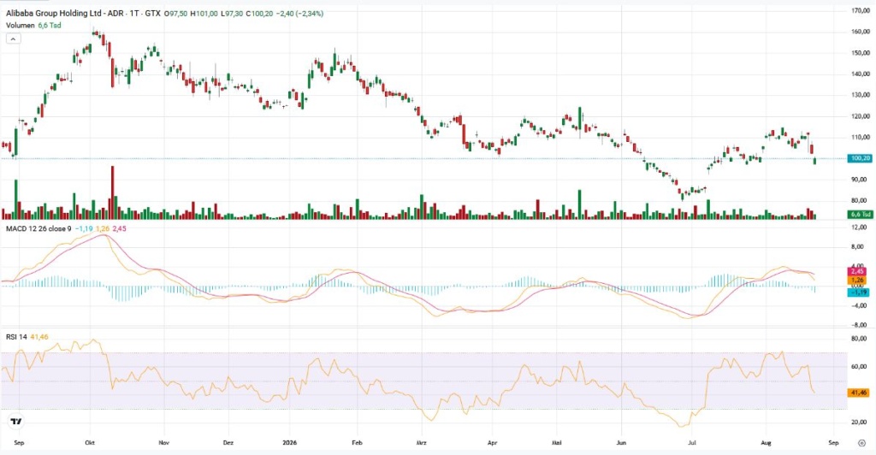Viewport: 876px width, 455px height.
Task: Click the Volumen legend label
Action: tap(21, 26)
